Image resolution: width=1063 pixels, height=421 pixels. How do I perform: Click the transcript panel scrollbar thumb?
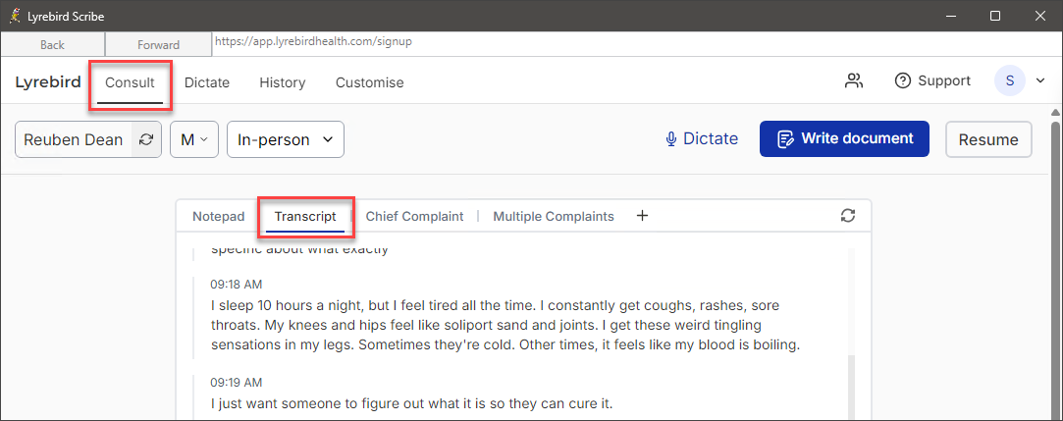pos(852,387)
